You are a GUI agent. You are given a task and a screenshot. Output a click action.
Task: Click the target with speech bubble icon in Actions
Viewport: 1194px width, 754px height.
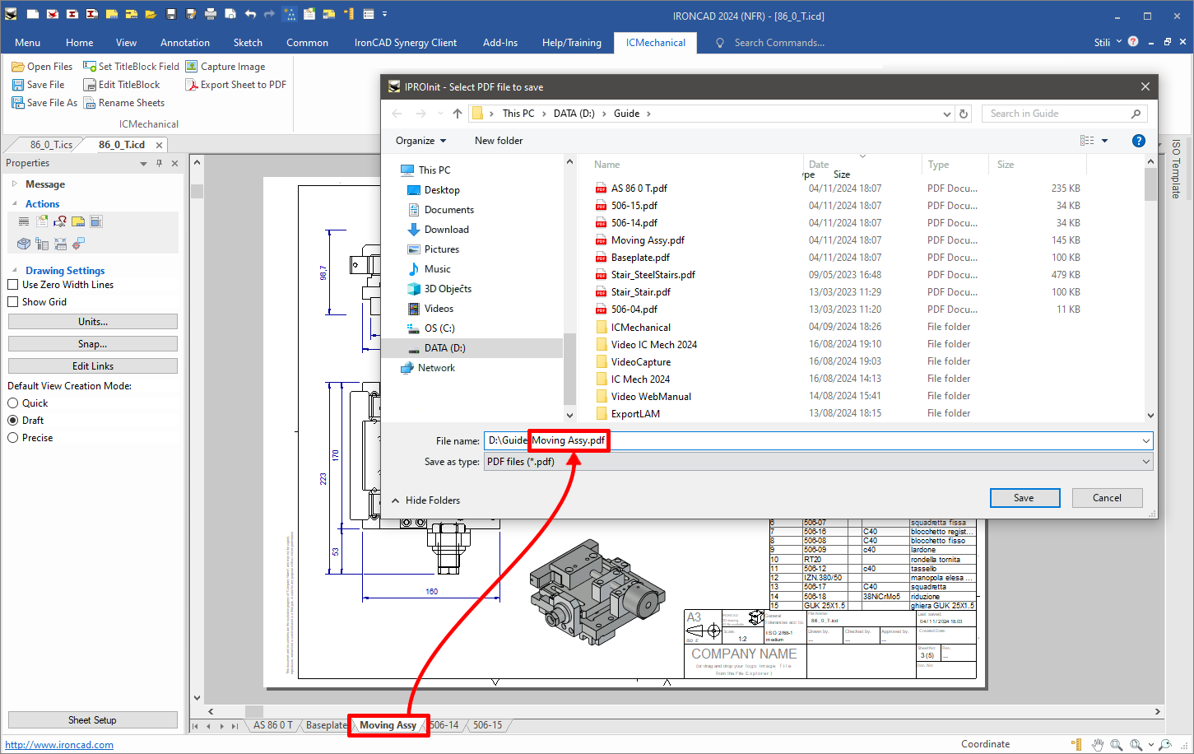point(78,244)
